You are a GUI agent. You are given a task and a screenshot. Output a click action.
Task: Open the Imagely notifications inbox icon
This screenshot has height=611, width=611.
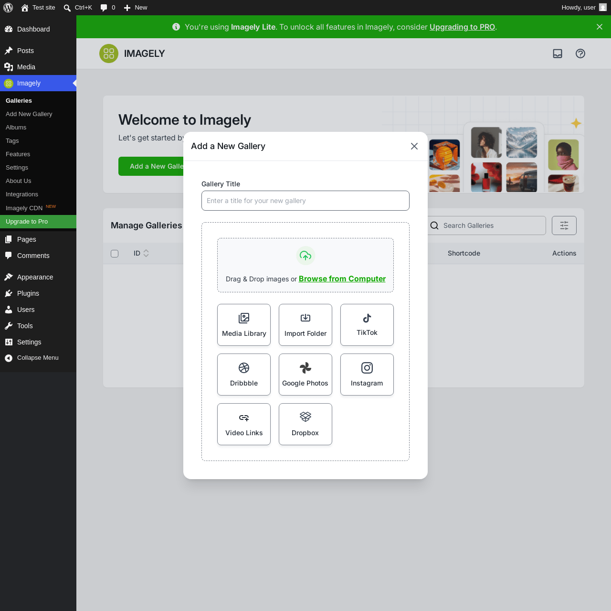coord(558,54)
